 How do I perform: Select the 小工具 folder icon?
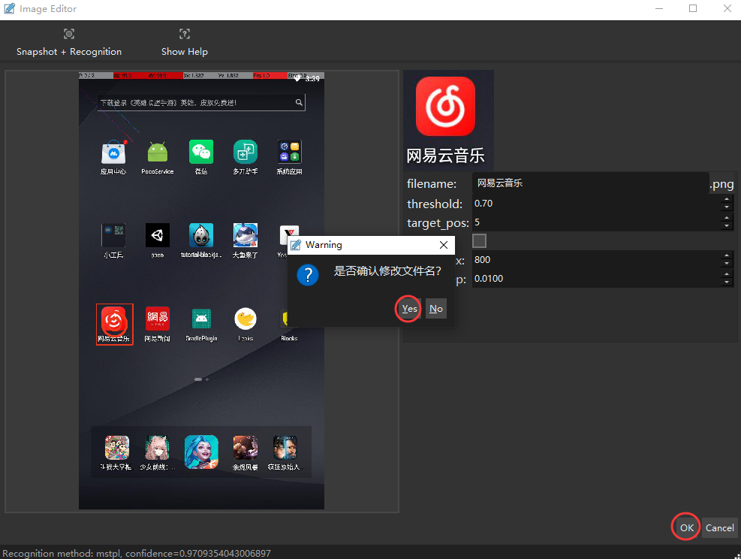click(113, 235)
